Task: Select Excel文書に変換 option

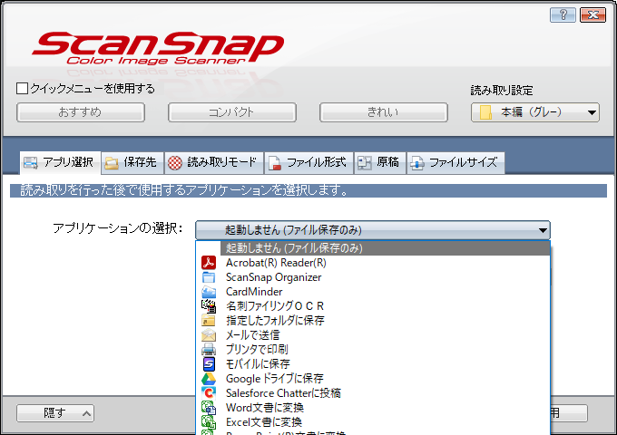Action: click(x=373, y=422)
